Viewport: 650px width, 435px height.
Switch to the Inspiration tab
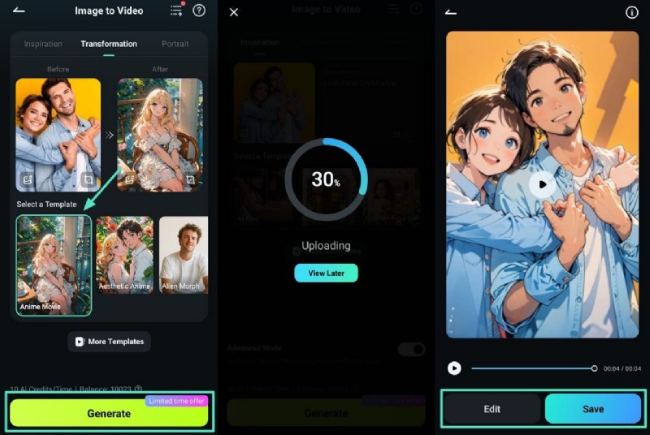pos(43,44)
